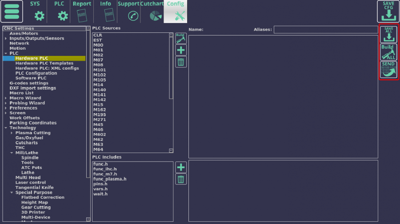Open the Info page
Viewport: 400px width, 224px height.
pos(105,12)
